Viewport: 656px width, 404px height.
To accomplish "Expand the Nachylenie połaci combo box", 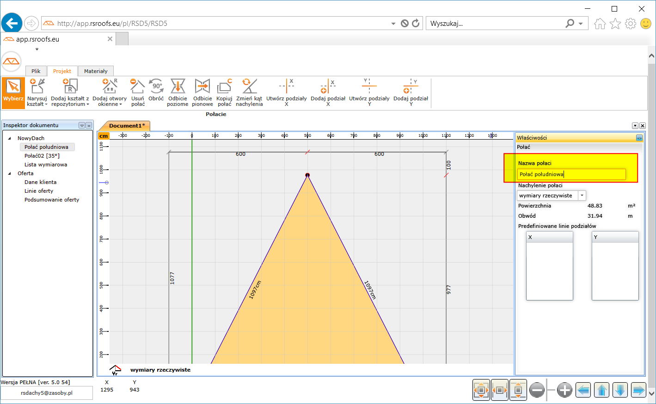I will tap(582, 196).
